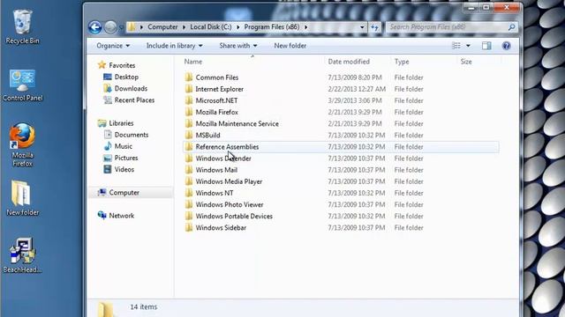This screenshot has height=317, width=565.
Task: Open Explorer help question mark icon
Action: click(506, 46)
